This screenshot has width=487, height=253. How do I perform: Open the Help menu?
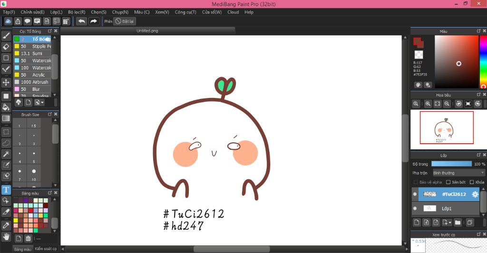pos(249,12)
